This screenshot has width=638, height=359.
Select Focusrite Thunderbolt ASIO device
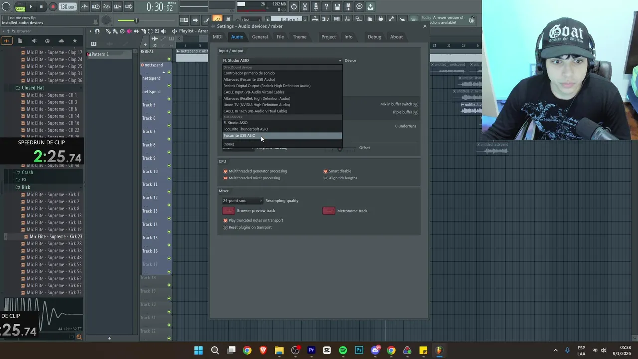(282, 129)
